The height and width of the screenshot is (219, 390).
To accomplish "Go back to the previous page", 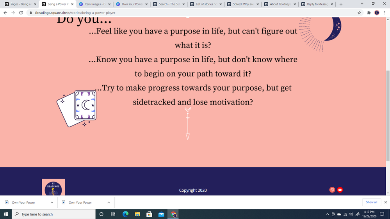I will coord(5,12).
